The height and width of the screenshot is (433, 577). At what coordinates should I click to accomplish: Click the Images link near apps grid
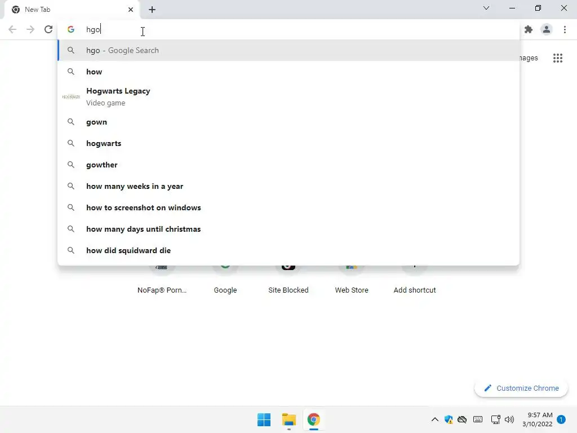click(529, 58)
